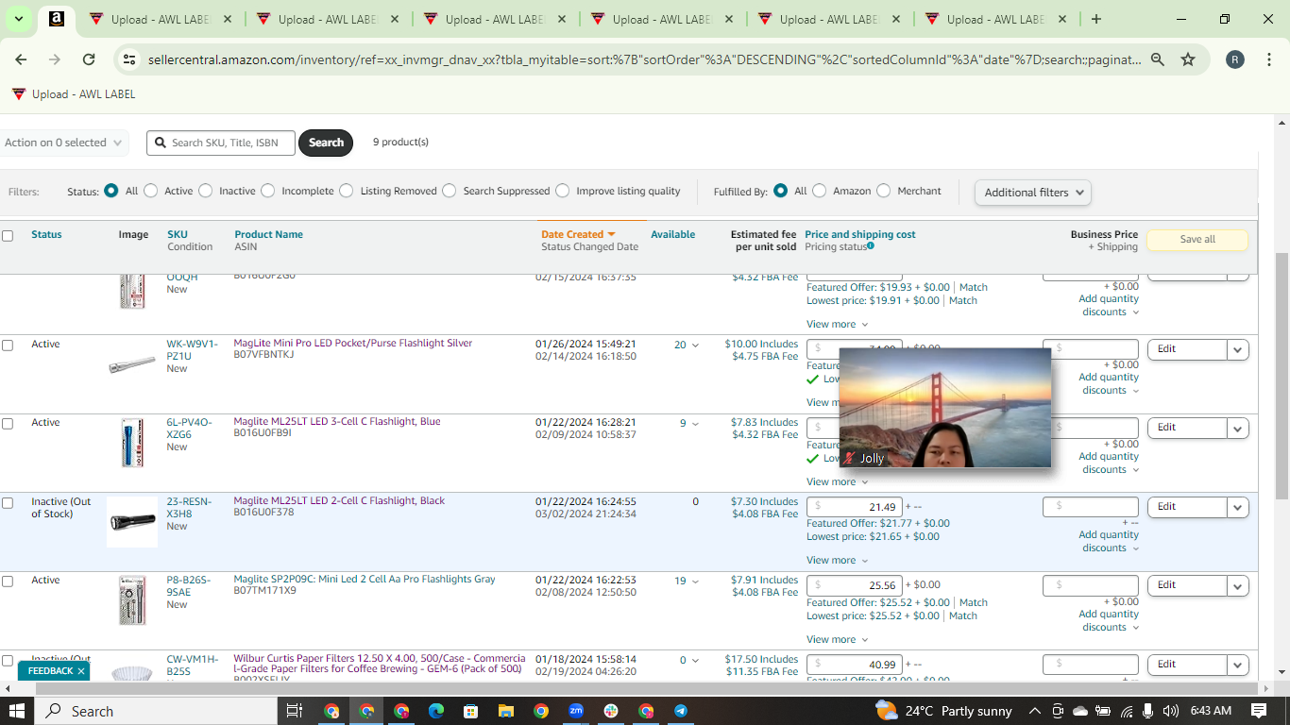View site information icon in address bar
The height and width of the screenshot is (725, 1290).
[130, 59]
